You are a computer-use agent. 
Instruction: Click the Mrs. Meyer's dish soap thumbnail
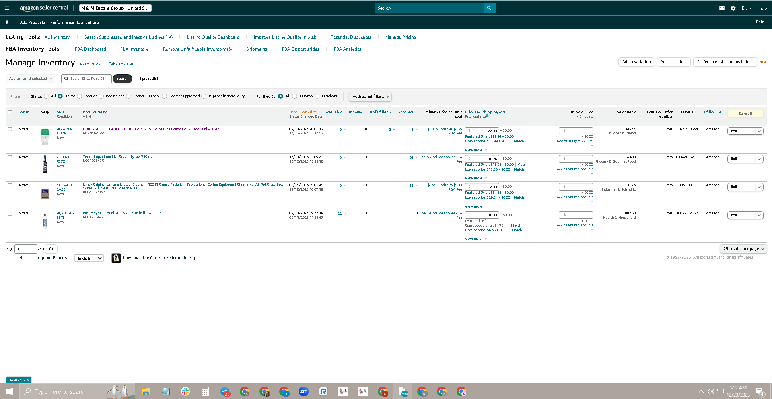(x=45, y=220)
